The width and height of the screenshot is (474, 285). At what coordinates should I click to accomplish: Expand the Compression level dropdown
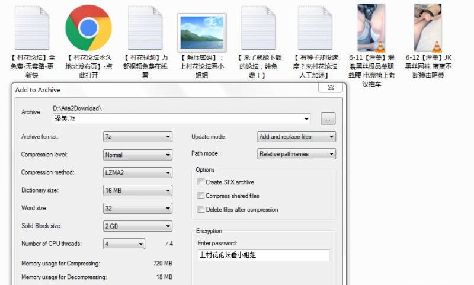pos(137,155)
